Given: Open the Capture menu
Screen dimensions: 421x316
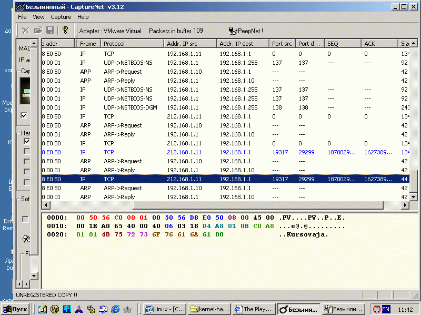Looking at the screenshot, I should (x=61, y=17).
